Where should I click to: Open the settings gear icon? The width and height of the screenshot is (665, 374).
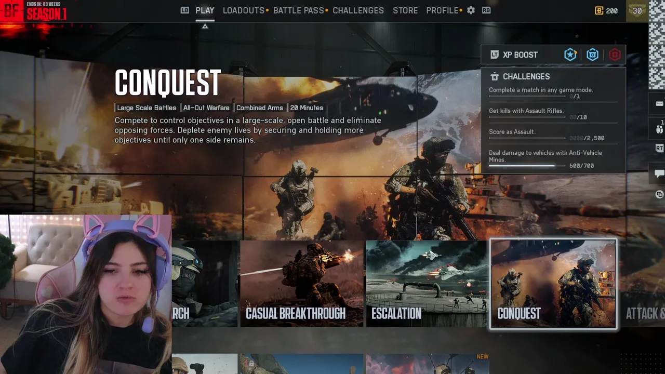(x=471, y=10)
